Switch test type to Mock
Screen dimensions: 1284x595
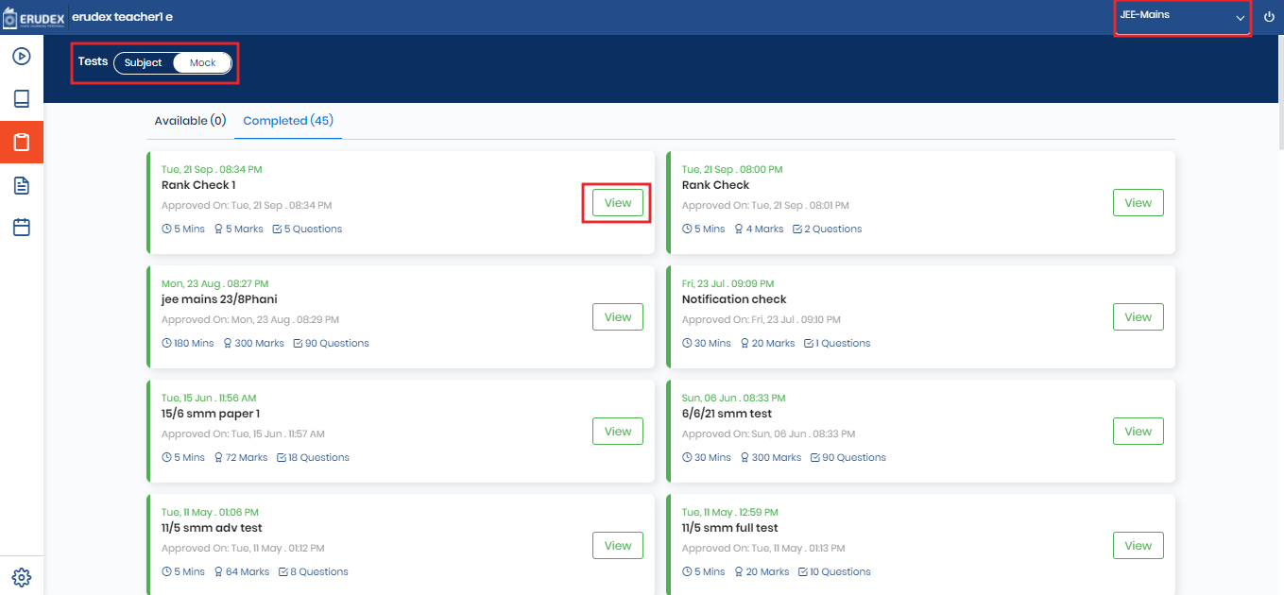(x=203, y=63)
